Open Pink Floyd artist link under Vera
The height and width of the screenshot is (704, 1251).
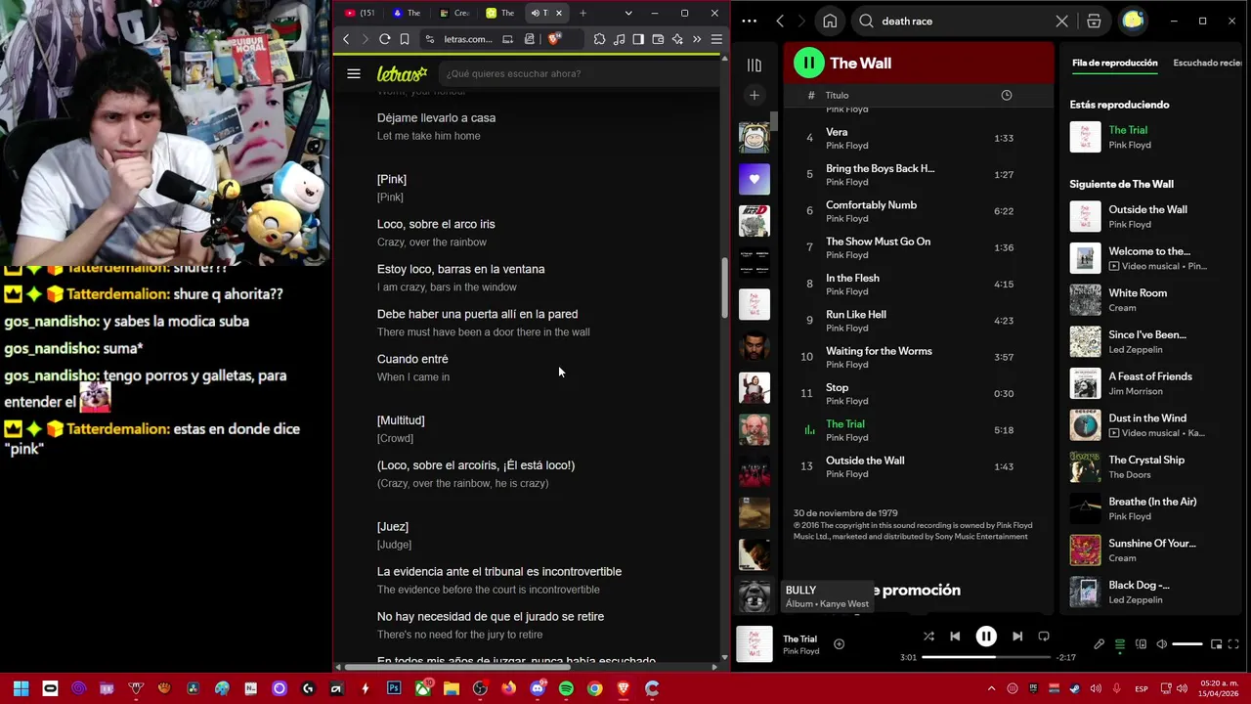tap(846, 146)
